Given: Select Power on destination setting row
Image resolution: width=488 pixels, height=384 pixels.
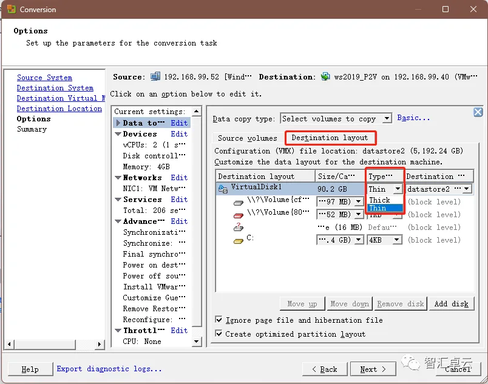Looking at the screenshot, I should click(x=154, y=265).
